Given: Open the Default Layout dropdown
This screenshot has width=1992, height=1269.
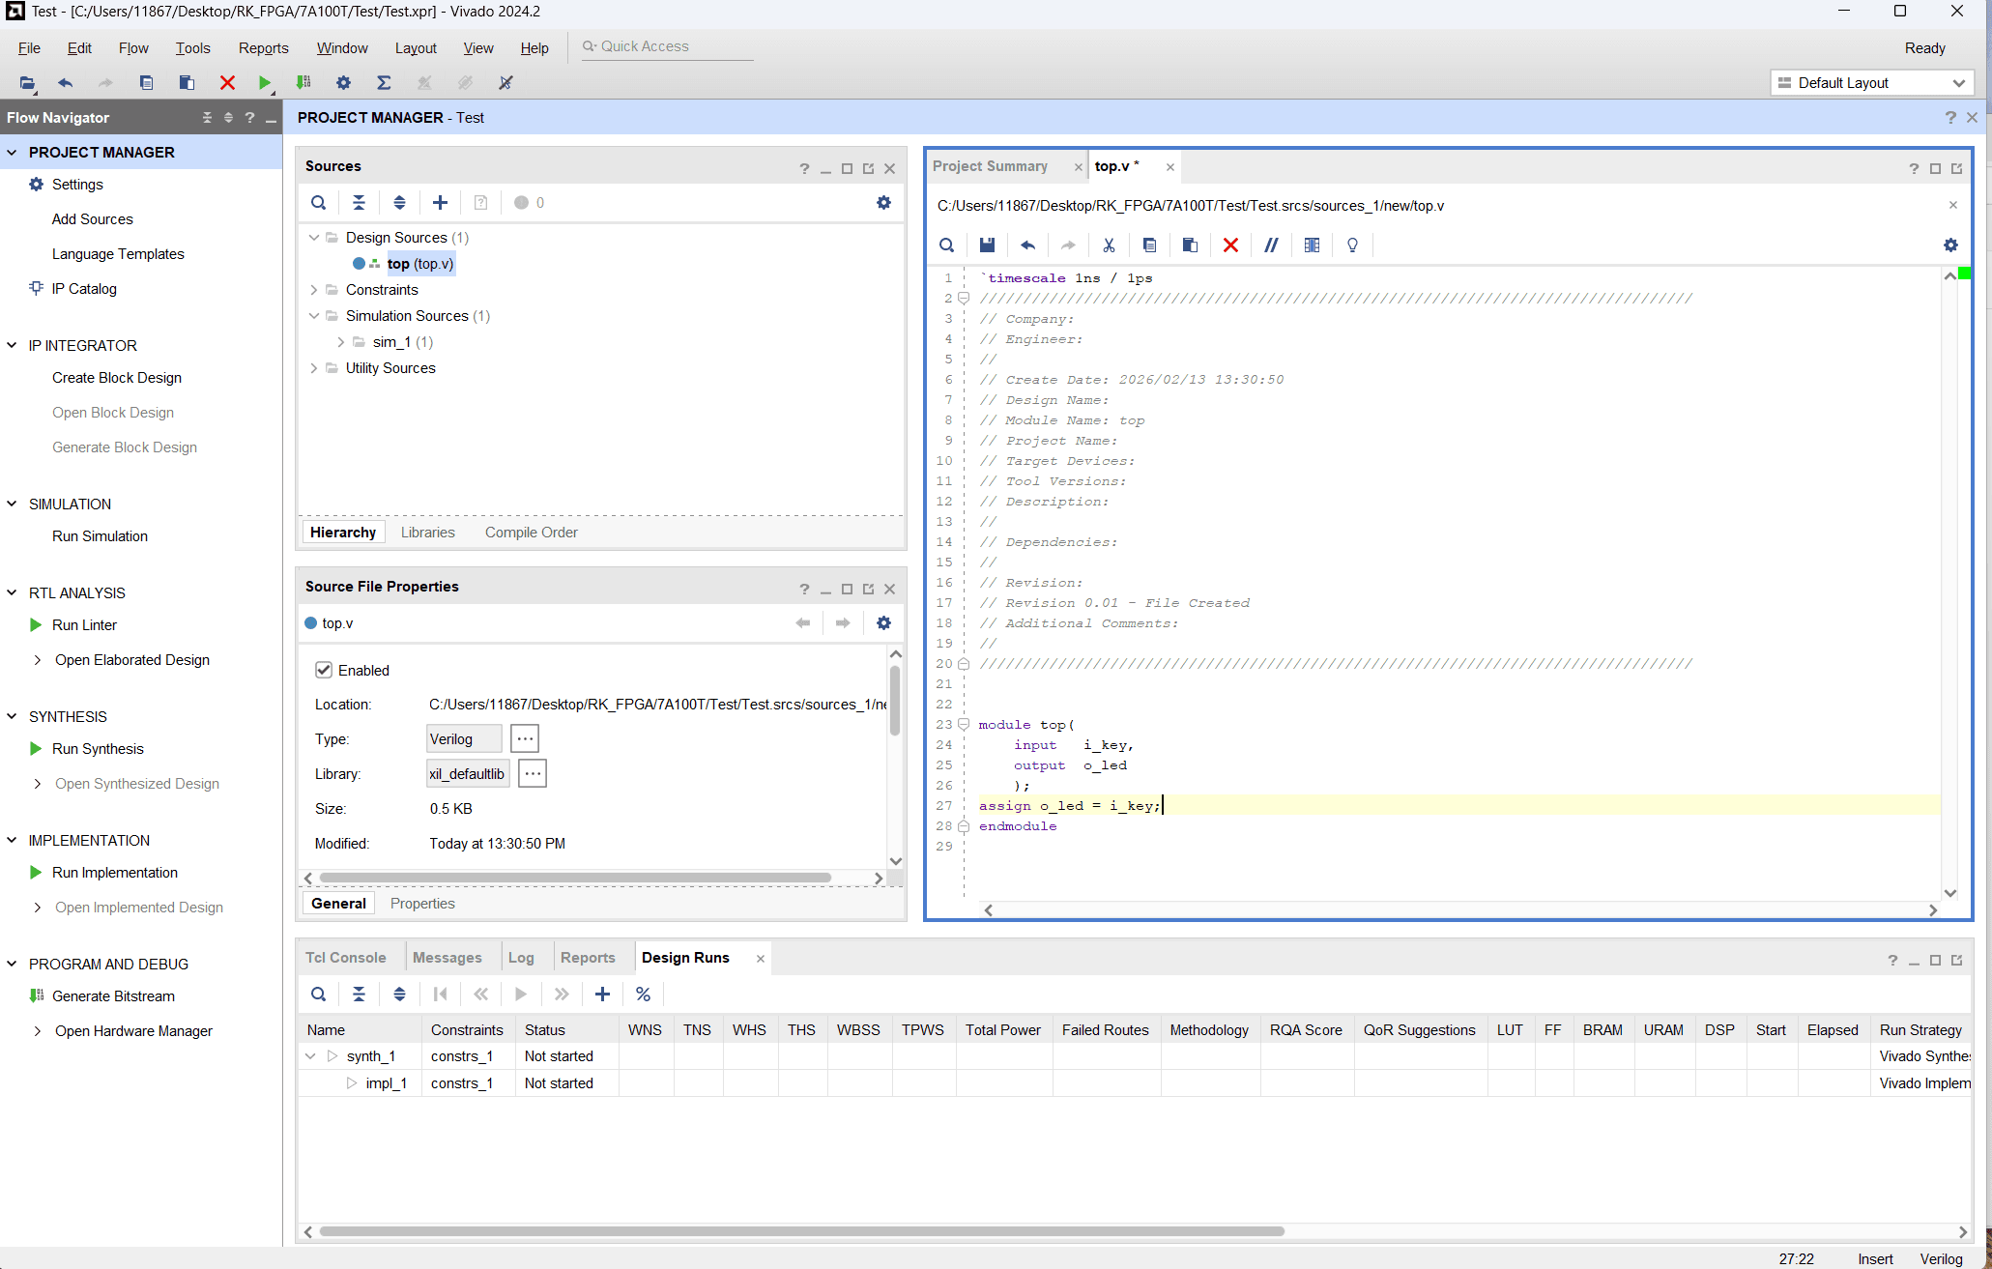Looking at the screenshot, I should click(1871, 83).
